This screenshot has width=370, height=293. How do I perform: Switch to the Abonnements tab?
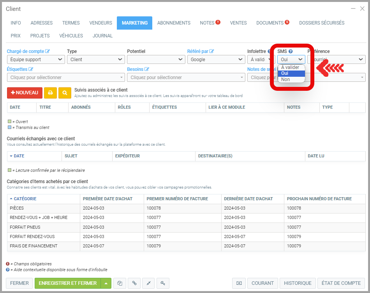(x=174, y=23)
